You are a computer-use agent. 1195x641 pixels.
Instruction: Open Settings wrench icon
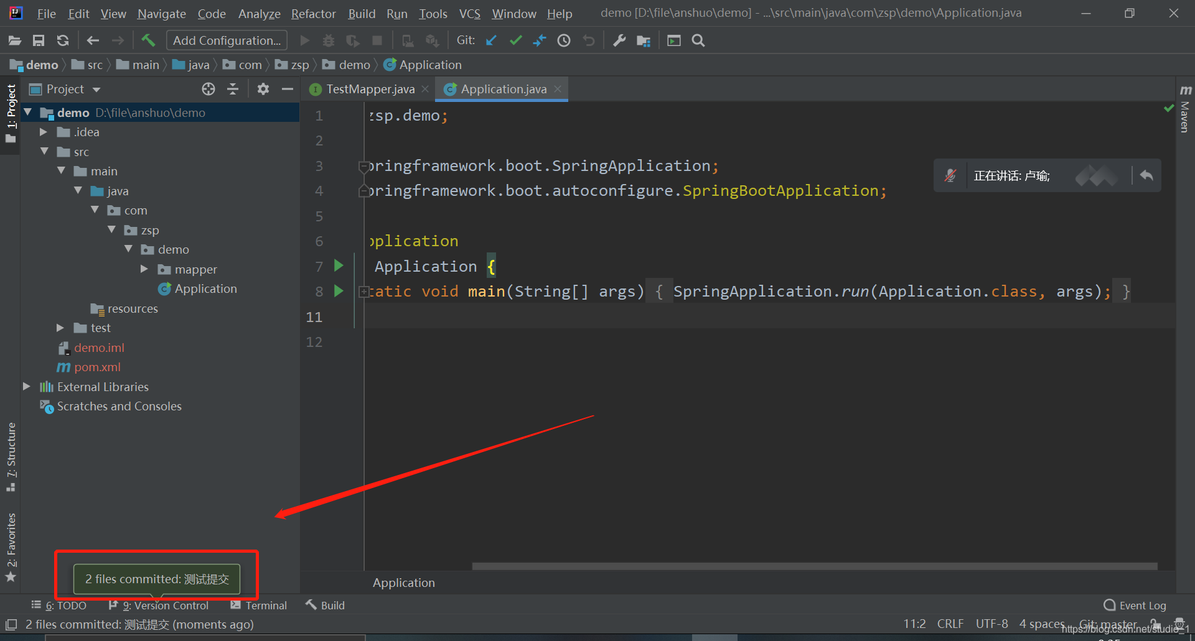coord(619,40)
